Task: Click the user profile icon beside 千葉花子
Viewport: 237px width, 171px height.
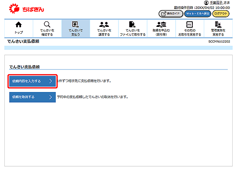Action: (206, 3)
